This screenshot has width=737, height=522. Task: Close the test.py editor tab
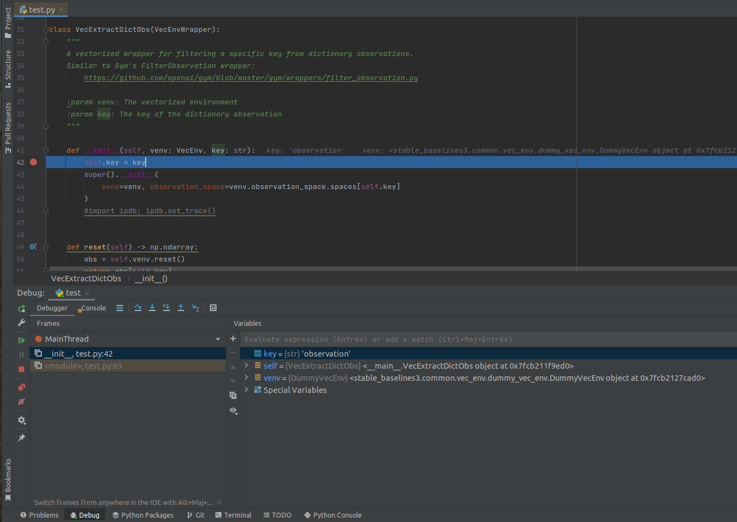pyautogui.click(x=61, y=9)
